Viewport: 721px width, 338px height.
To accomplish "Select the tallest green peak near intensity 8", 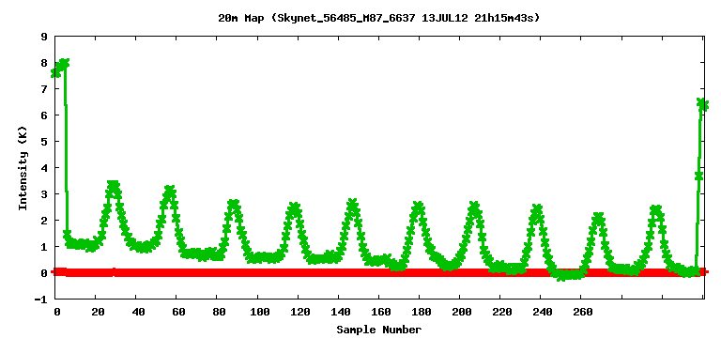I will click(x=64, y=63).
